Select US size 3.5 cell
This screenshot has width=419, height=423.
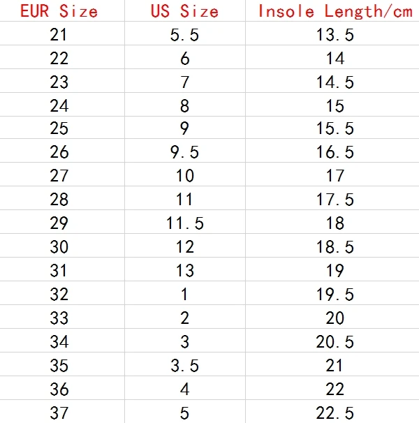pos(185,364)
